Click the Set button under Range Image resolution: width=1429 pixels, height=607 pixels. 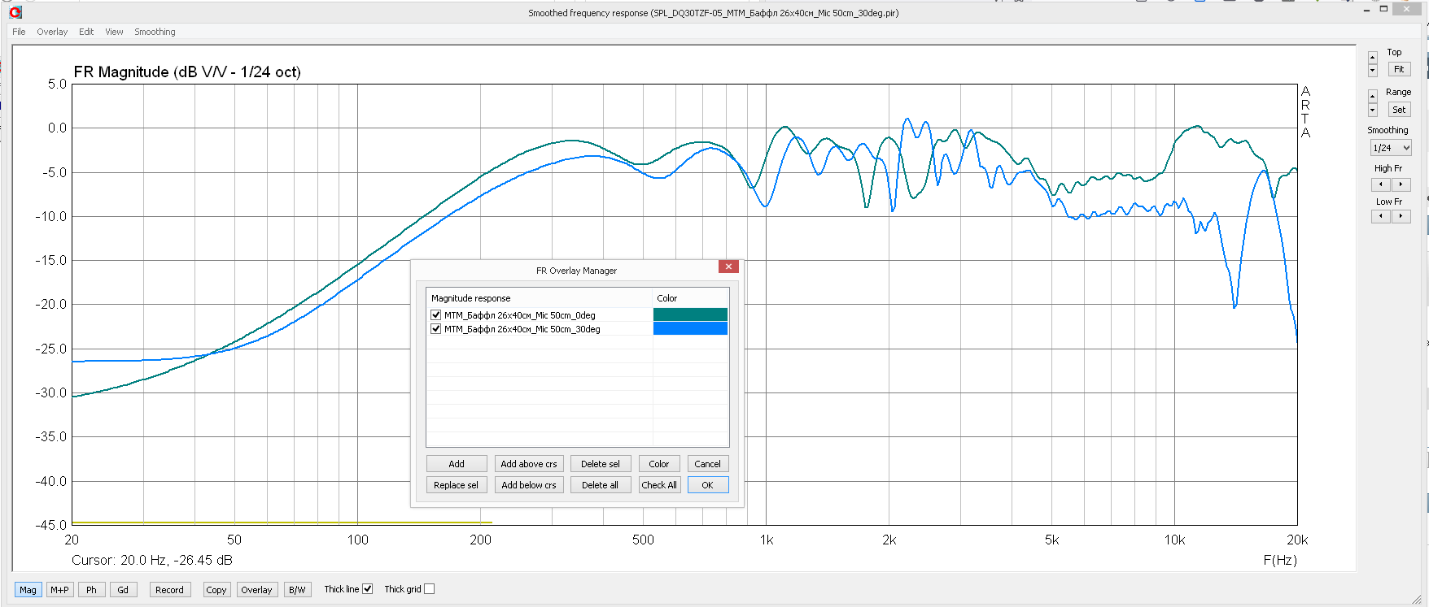click(1399, 110)
